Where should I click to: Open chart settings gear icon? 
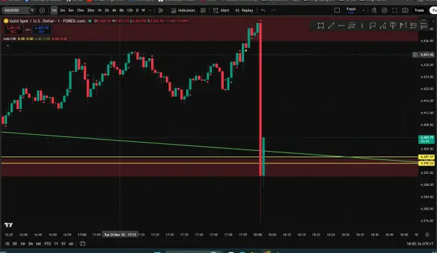coord(385,10)
